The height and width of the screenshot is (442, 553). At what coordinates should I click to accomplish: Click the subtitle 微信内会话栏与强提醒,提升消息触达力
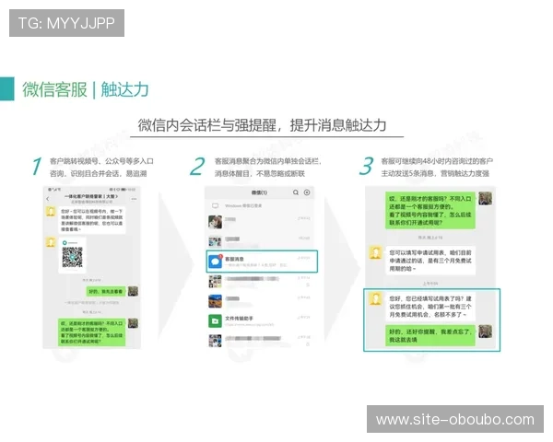(263, 125)
